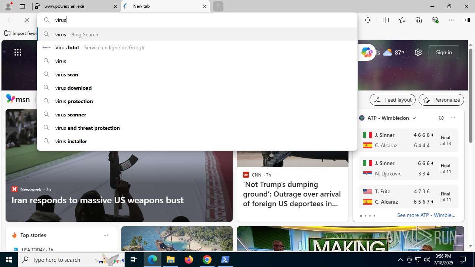The height and width of the screenshot is (267, 475).
Task: Open the Action Center notifications icon
Action: (x=463, y=260)
